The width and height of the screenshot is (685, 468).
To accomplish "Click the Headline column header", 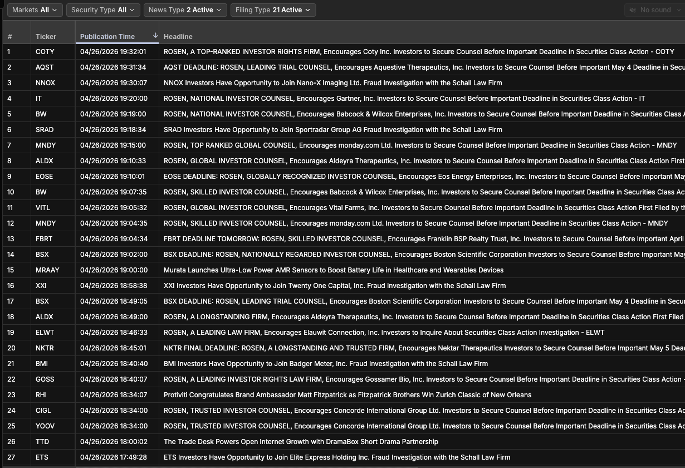I will tap(178, 37).
